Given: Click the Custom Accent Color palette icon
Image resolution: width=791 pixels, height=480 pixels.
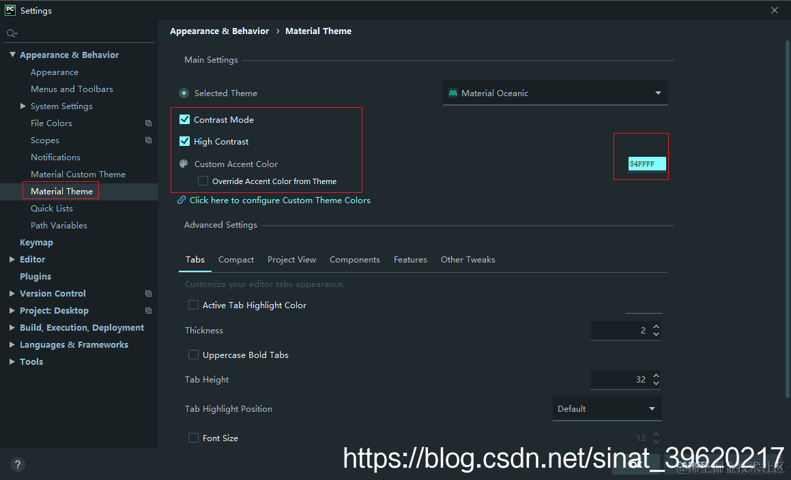Looking at the screenshot, I should coord(184,164).
